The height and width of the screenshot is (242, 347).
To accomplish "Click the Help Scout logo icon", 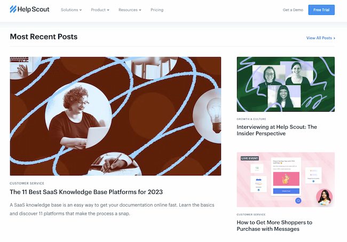I will (13, 9).
